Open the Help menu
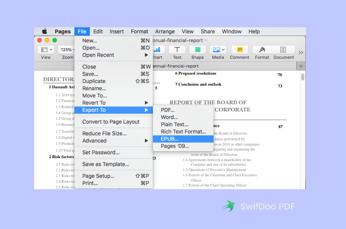This screenshot has height=229, width=346. click(254, 31)
